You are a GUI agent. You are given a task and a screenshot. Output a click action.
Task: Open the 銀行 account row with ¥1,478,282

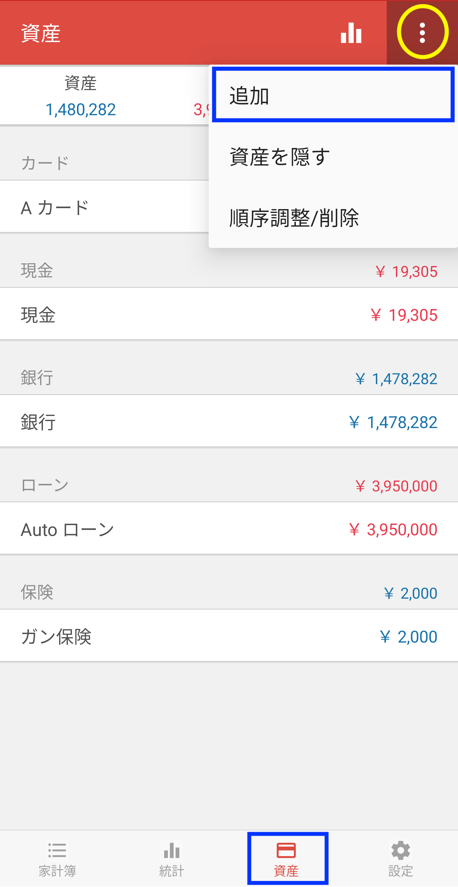(229, 421)
